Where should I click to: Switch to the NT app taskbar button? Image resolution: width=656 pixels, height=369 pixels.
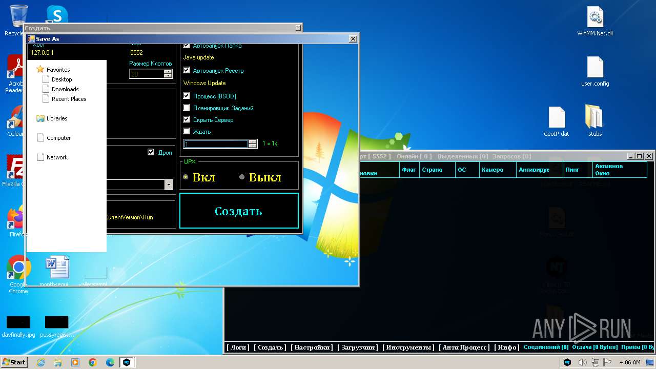click(127, 362)
